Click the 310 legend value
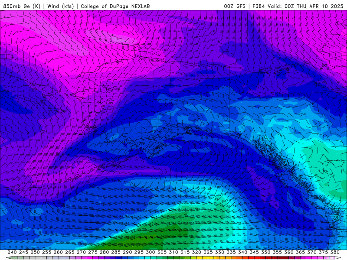The image size is (347, 260). [x=173, y=252]
